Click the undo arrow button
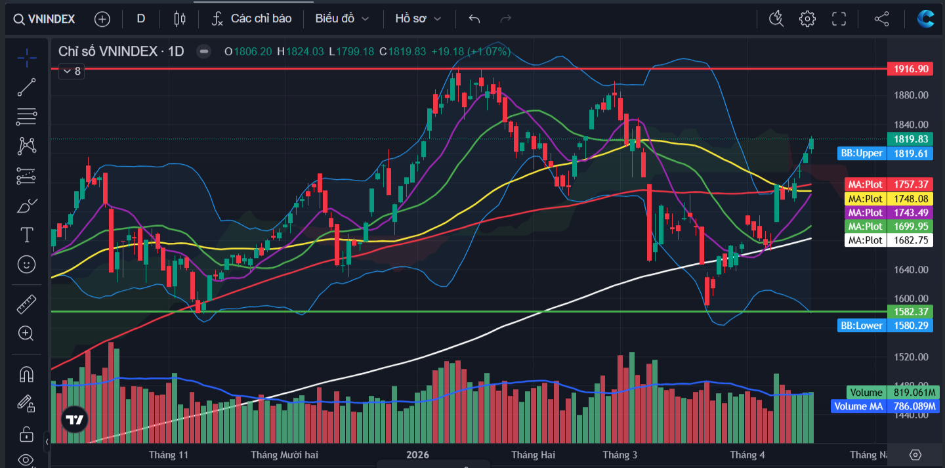This screenshot has width=945, height=468. point(474,19)
